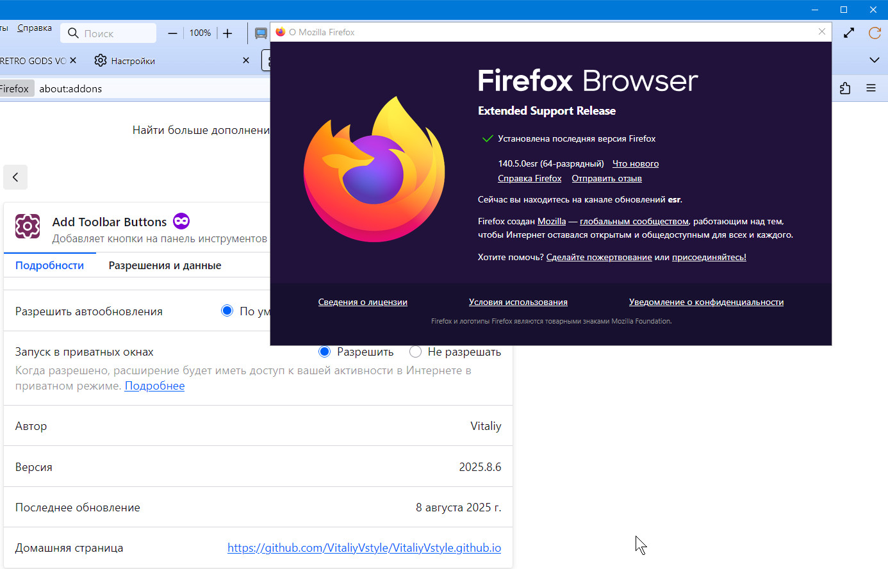Open the Справка menu
Screen dimensions: 888x569
[35, 28]
